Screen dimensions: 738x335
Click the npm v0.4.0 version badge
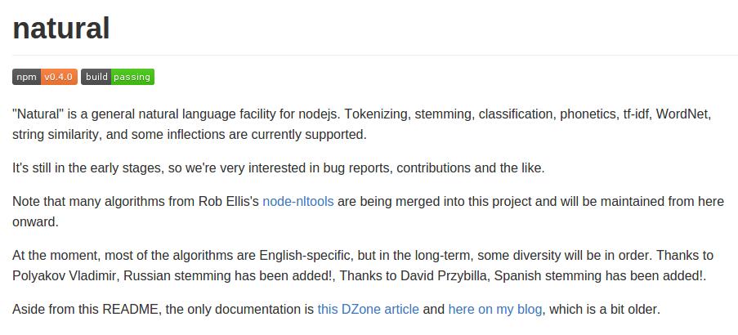click(x=45, y=77)
